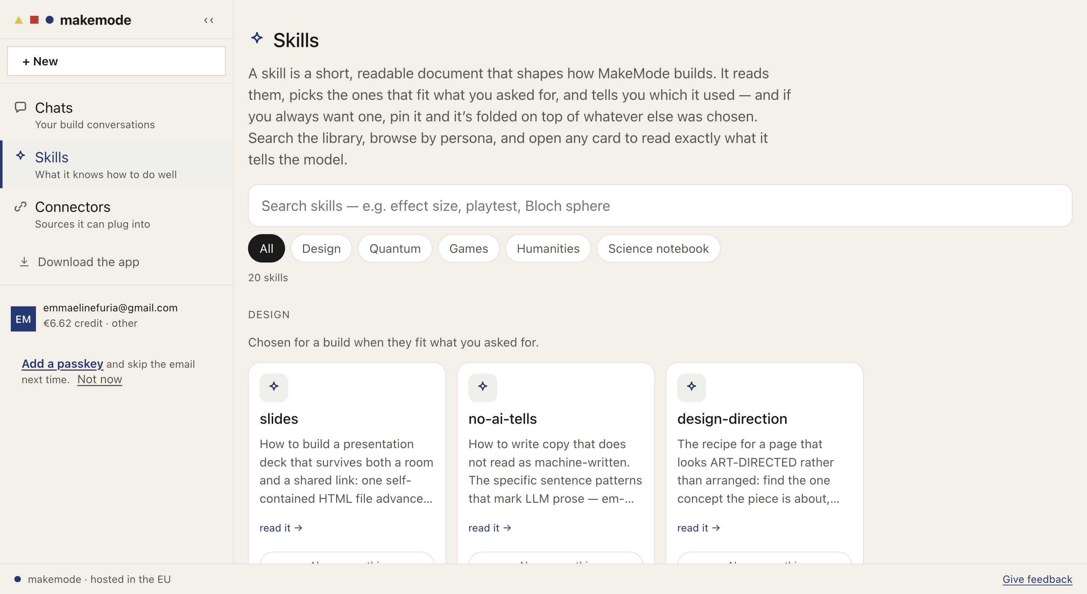The height and width of the screenshot is (594, 1087).
Task: Start a new build with + New
Action: (x=116, y=61)
